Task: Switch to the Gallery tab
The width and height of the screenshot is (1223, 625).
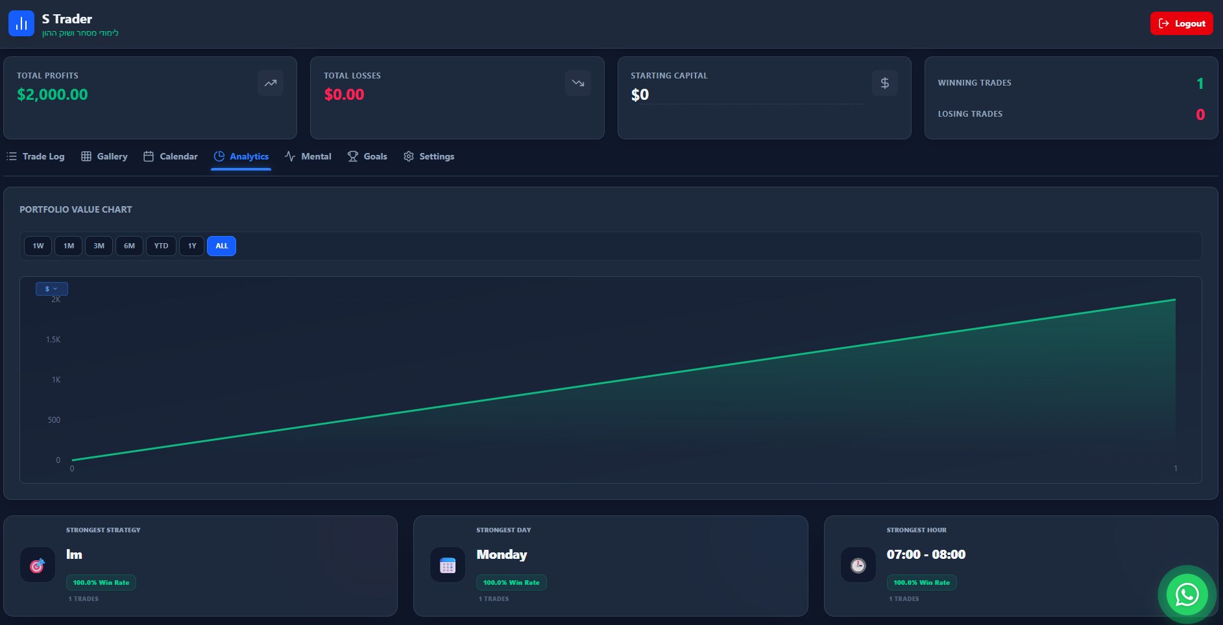Action: [104, 156]
